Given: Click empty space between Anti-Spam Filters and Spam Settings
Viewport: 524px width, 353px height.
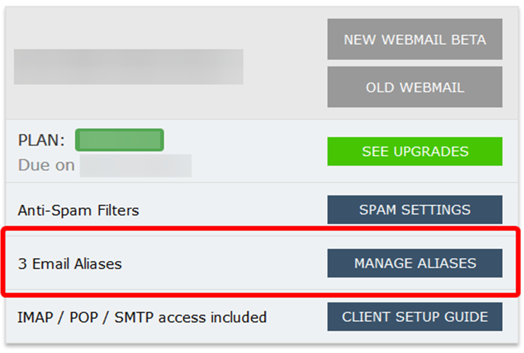Looking at the screenshot, I should coord(234,211).
